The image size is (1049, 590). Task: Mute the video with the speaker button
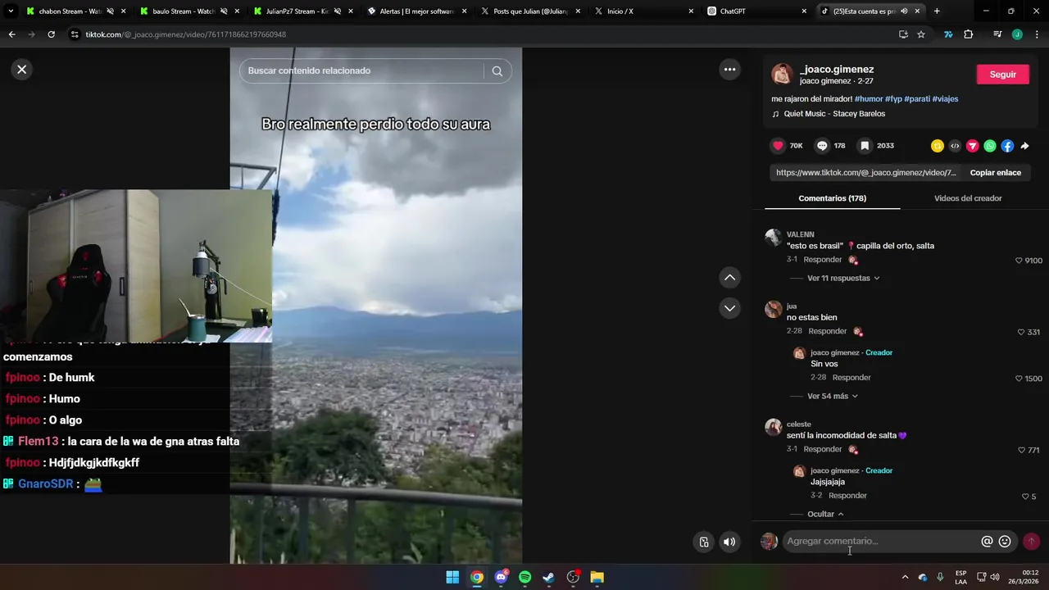[729, 542]
